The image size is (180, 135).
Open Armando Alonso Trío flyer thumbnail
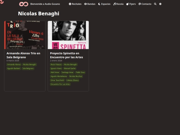point(25,35)
